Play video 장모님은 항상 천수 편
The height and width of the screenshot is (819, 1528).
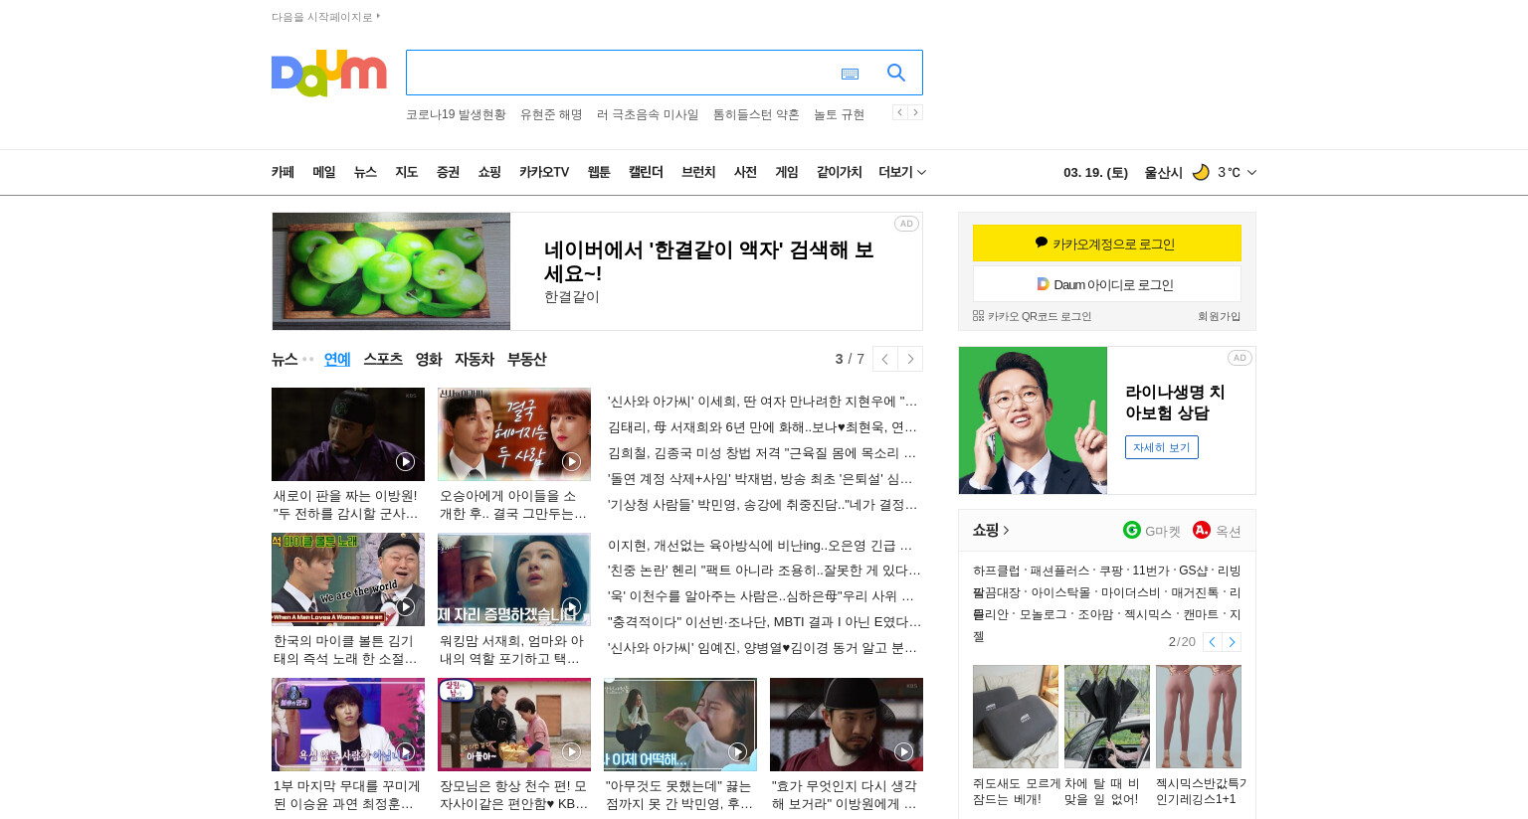click(571, 751)
